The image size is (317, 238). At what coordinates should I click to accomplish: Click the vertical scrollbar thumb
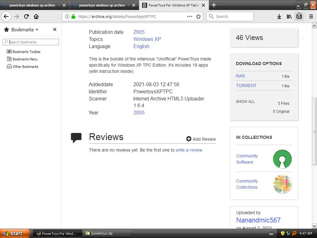tap(314, 131)
